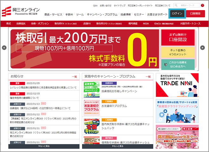
Task: Click the red 口座開設 button
Action: (x=195, y=14)
